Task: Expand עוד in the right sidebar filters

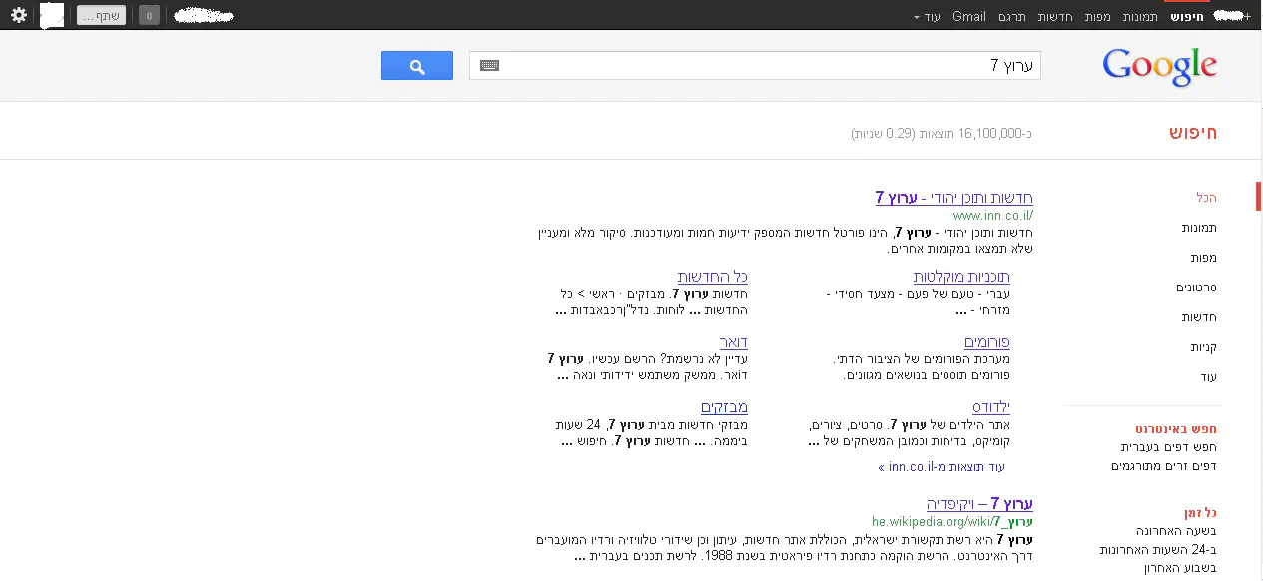Action: (x=1208, y=377)
